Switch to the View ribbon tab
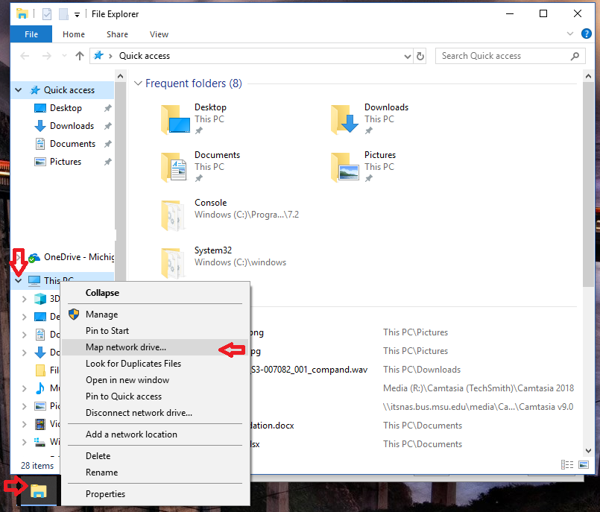Screen dimensions: 600x512 pyautogui.click(x=159, y=34)
